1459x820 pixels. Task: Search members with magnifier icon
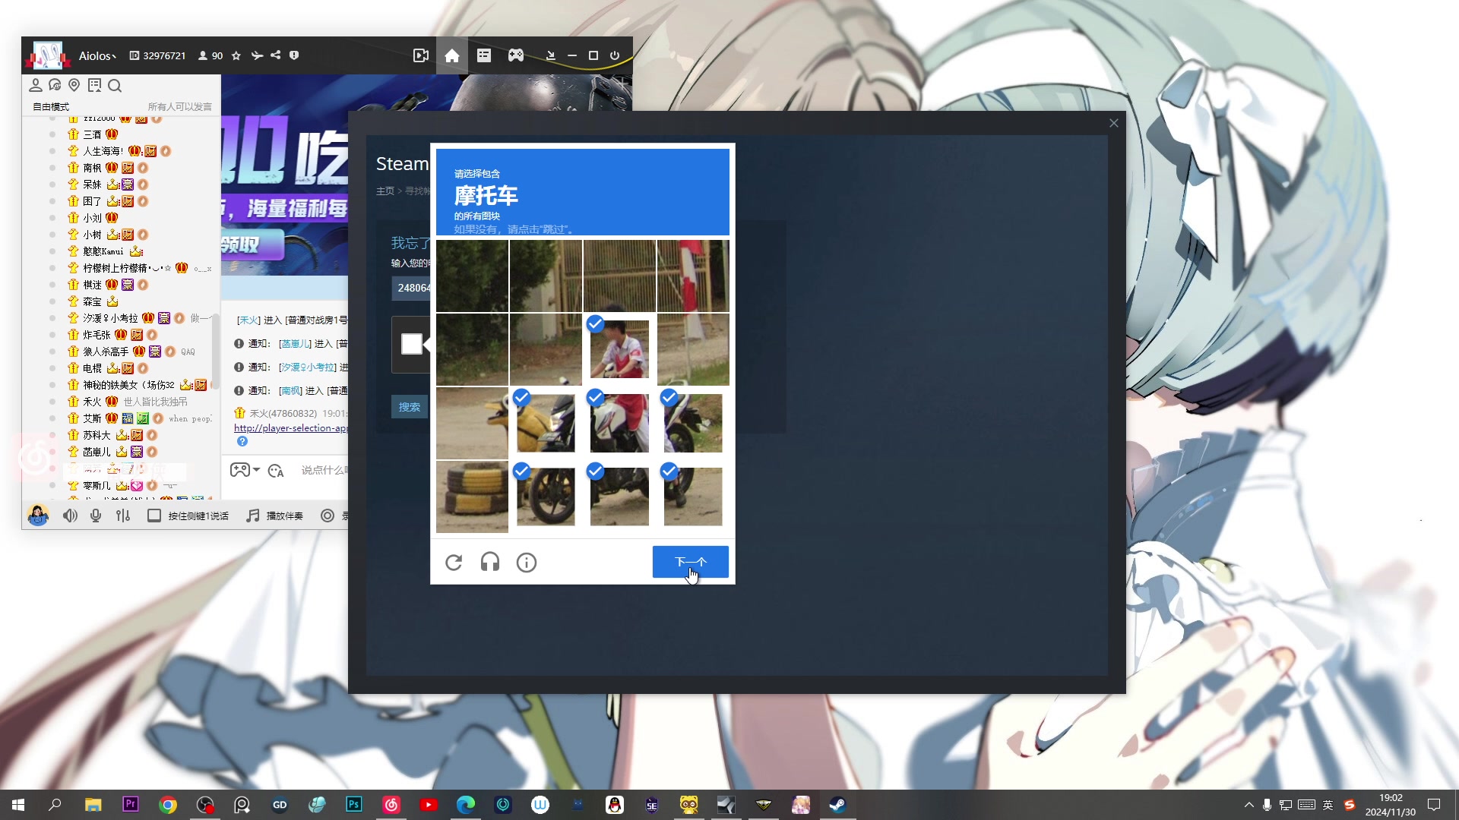pyautogui.click(x=115, y=86)
